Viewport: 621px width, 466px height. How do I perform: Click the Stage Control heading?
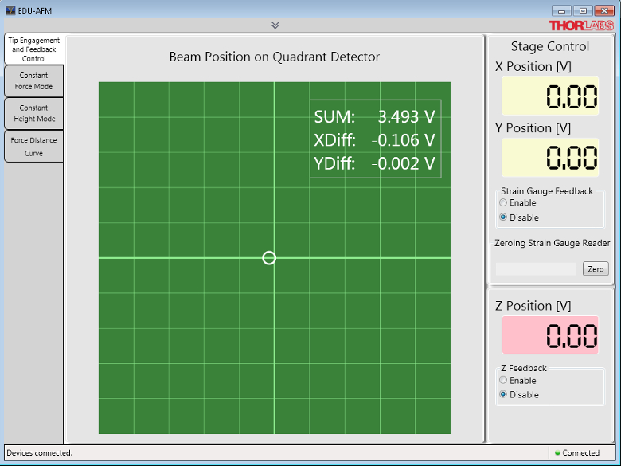tap(550, 46)
